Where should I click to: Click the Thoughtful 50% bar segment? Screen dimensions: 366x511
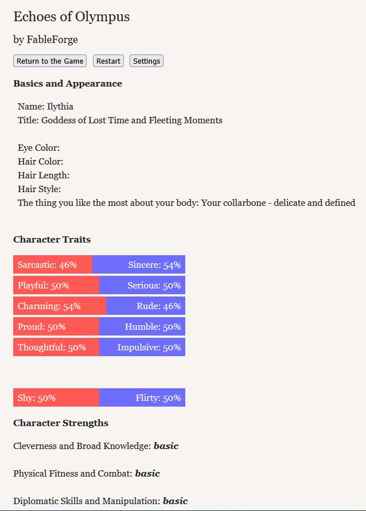(56, 347)
